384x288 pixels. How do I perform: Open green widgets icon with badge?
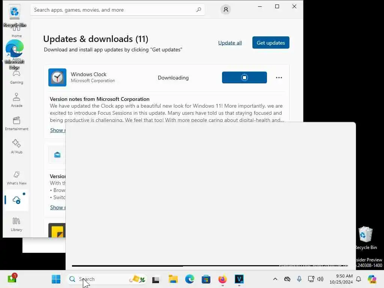12,279
